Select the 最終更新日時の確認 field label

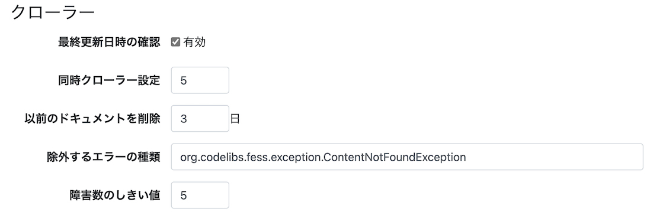[109, 42]
